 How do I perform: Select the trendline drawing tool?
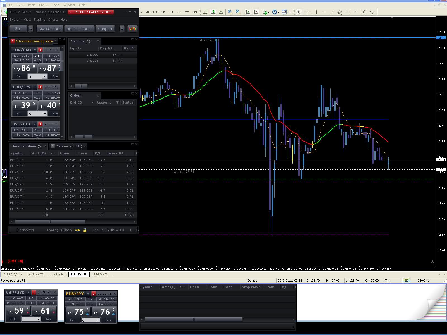tap(332, 12)
